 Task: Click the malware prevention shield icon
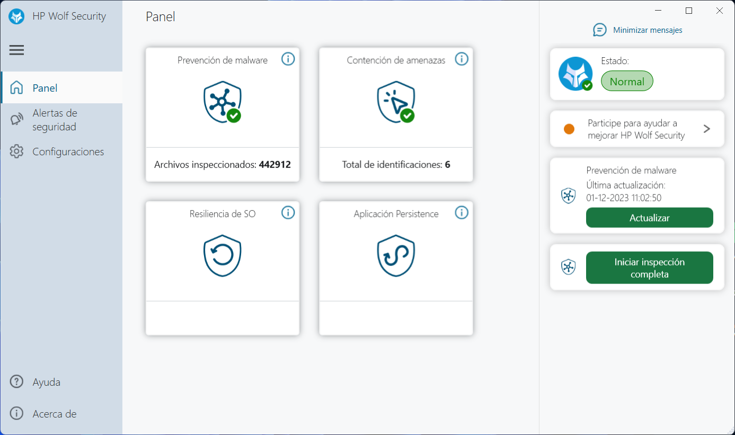(223, 102)
